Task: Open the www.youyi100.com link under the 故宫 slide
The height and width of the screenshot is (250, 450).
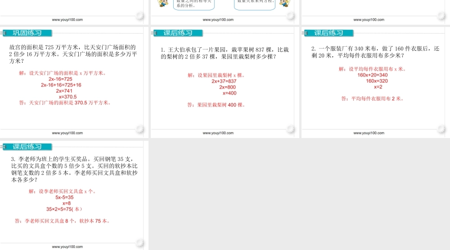Action: point(67,133)
